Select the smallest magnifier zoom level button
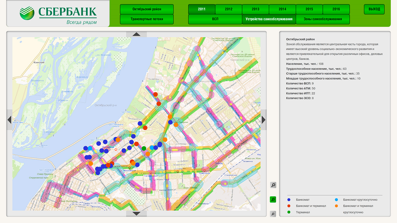 coord(273,214)
